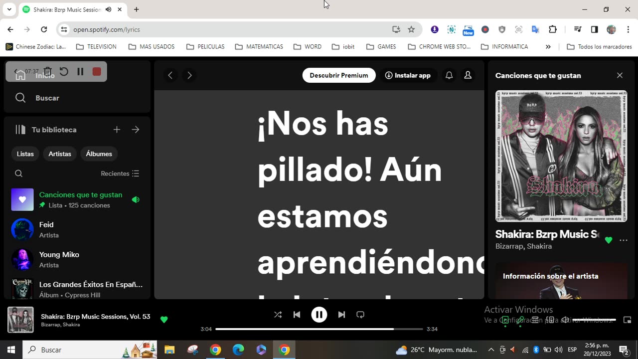Image resolution: width=638 pixels, height=359 pixels.
Task: Toggle repeat mode
Action: [360, 315]
